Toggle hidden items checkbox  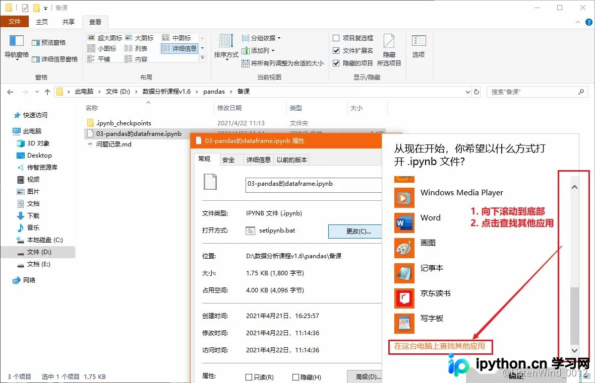click(336, 63)
